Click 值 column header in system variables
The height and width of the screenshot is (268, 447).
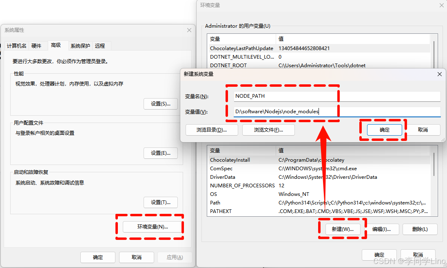coord(353,151)
